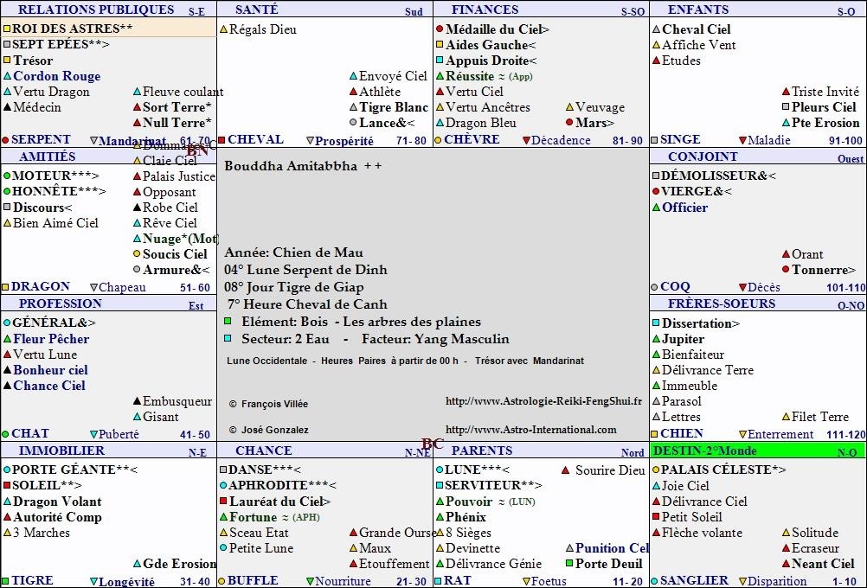
Task: Select the red square beside Lauréat du Ciel
Action: point(223,502)
